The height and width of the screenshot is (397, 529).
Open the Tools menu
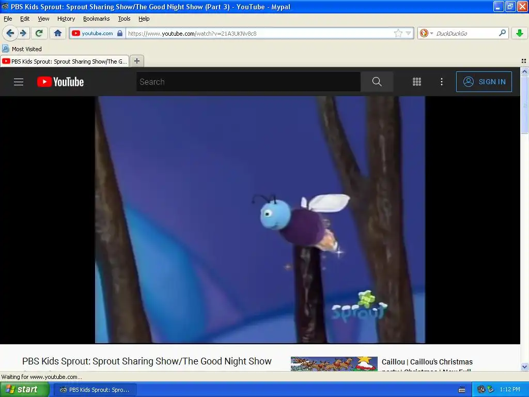click(124, 19)
